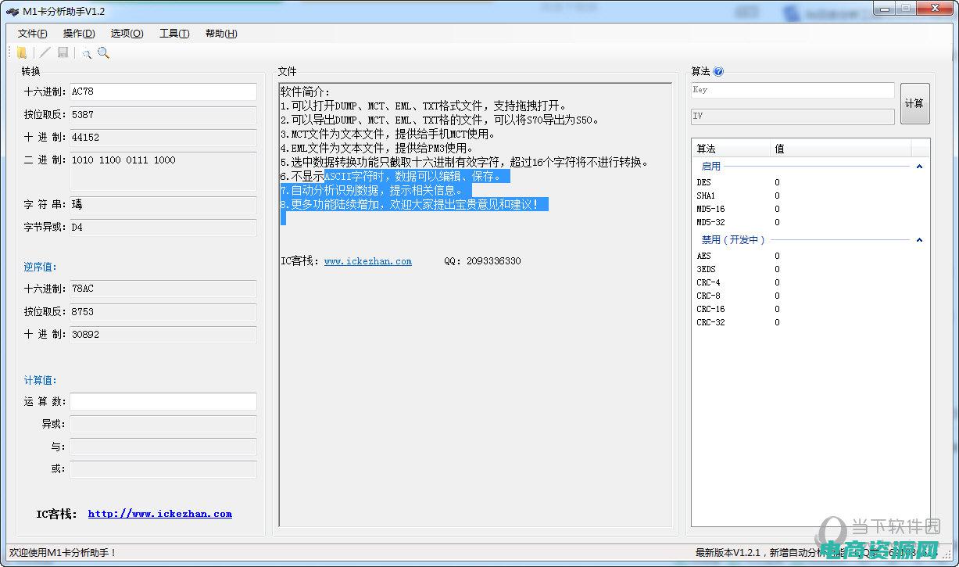
Task: Collapse the 禁用（开发中）algorithm group
Action: [x=919, y=240]
